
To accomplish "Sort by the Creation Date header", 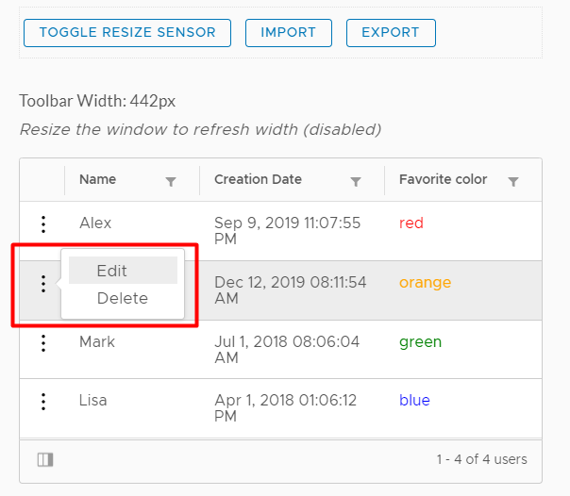I will 258,179.
